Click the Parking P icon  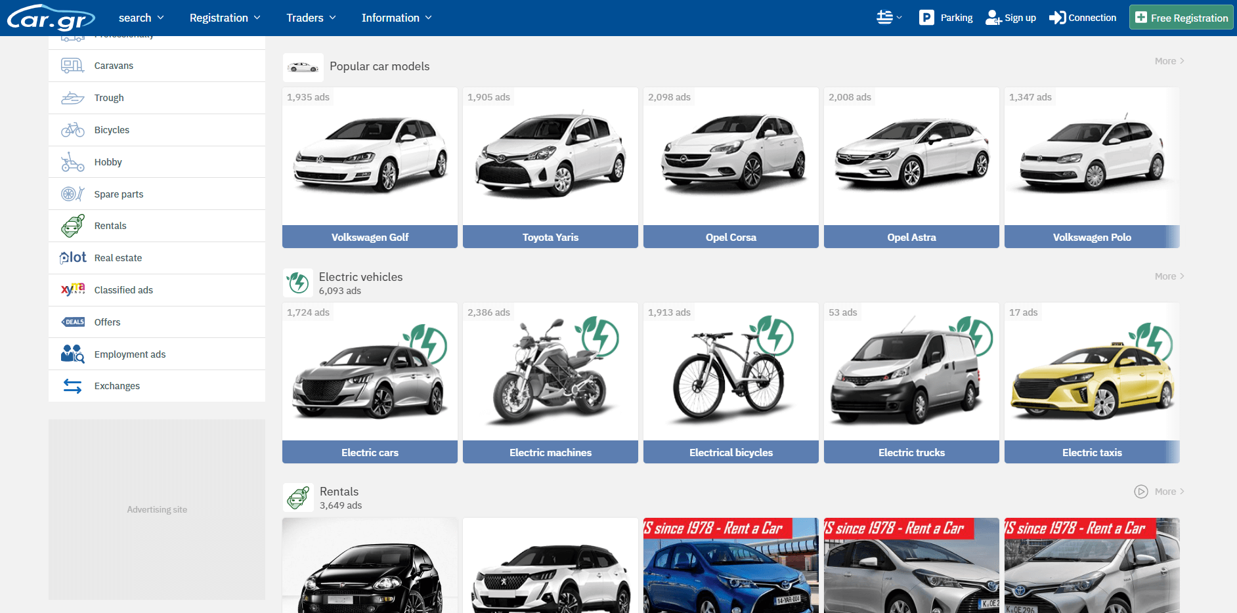926,18
